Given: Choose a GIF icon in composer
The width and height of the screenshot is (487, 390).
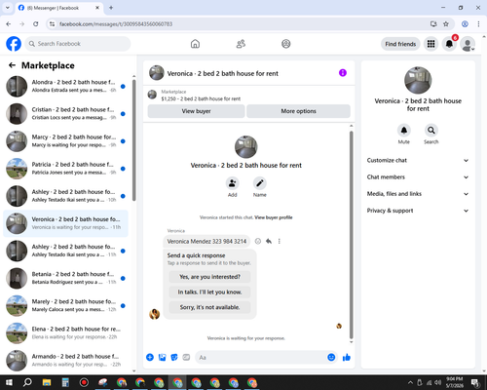Looking at the screenshot, I should coord(186,358).
